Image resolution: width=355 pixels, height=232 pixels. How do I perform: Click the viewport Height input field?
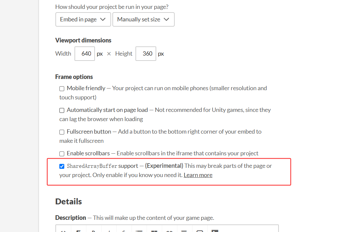coord(145,54)
